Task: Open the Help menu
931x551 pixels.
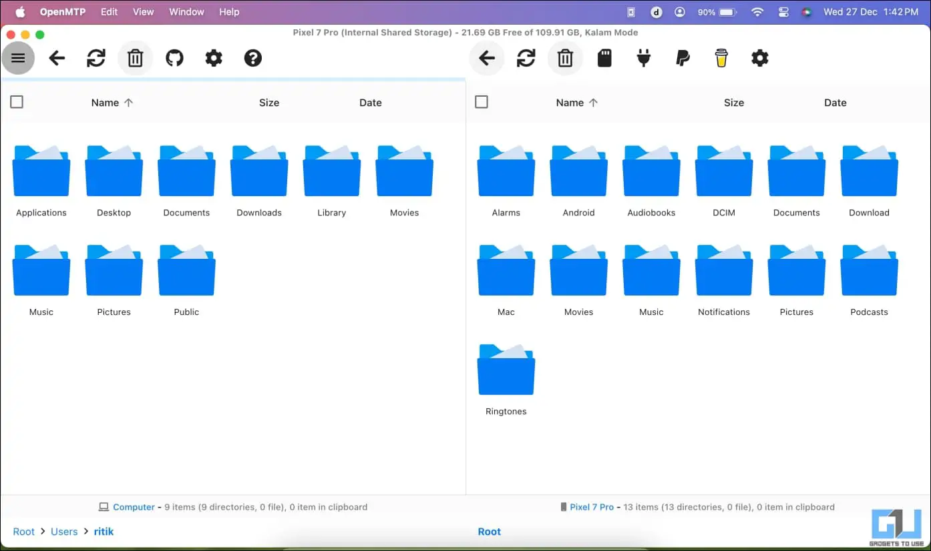Action: pos(229,12)
